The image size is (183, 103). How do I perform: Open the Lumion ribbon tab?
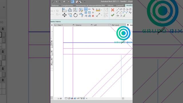120,5
